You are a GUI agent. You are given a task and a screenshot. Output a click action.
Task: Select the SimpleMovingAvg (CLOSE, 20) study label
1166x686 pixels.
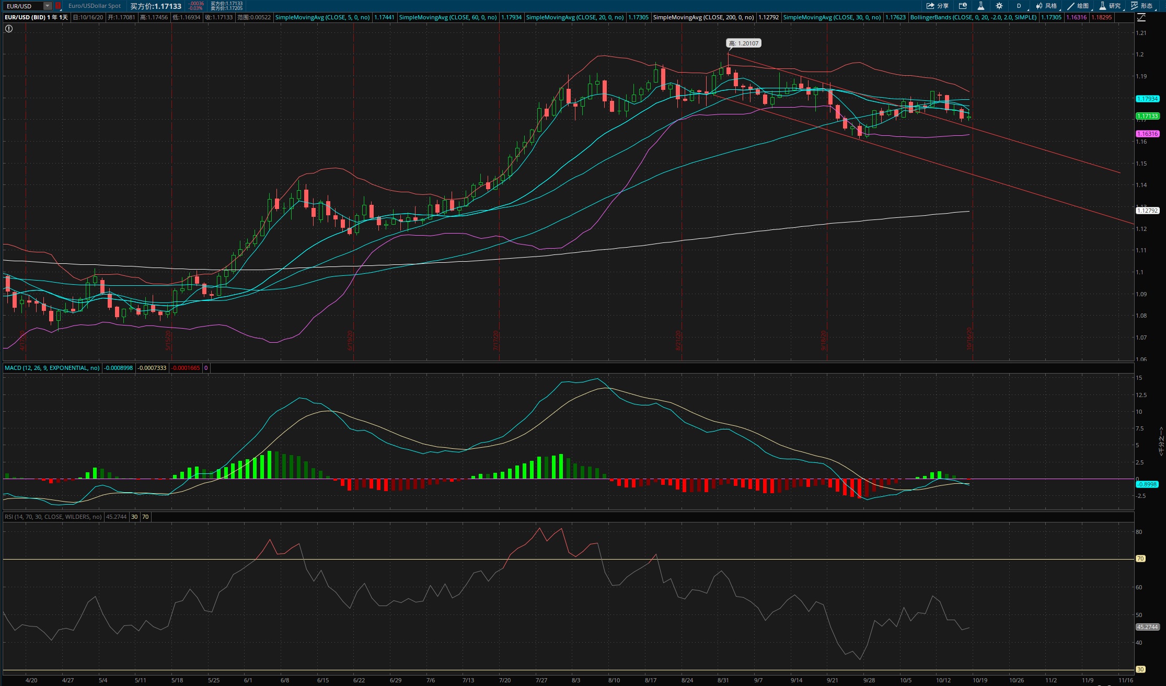pos(575,17)
